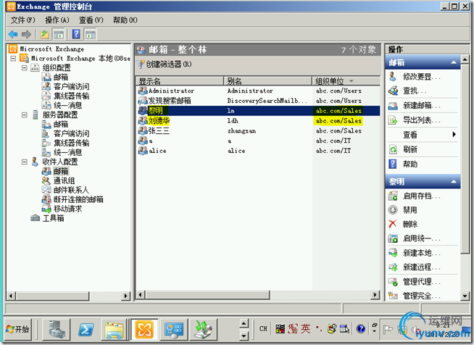Image resolution: width=474 pixels, height=345 pixels.
Task: Open PowerShell from taskbar
Action: [x=86, y=330]
